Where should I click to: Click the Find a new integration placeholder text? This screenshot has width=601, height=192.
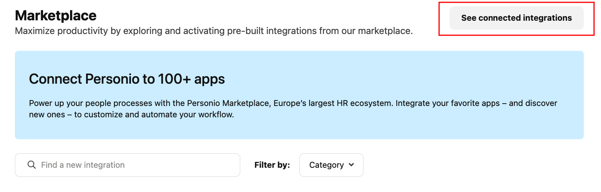[x=83, y=165]
